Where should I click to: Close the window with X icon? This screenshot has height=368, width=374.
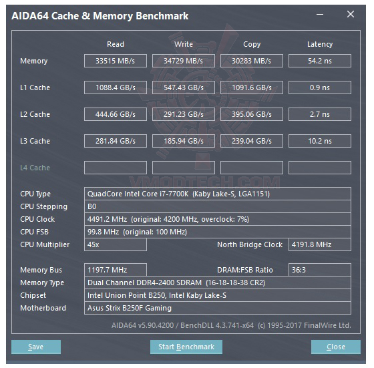tap(351, 14)
